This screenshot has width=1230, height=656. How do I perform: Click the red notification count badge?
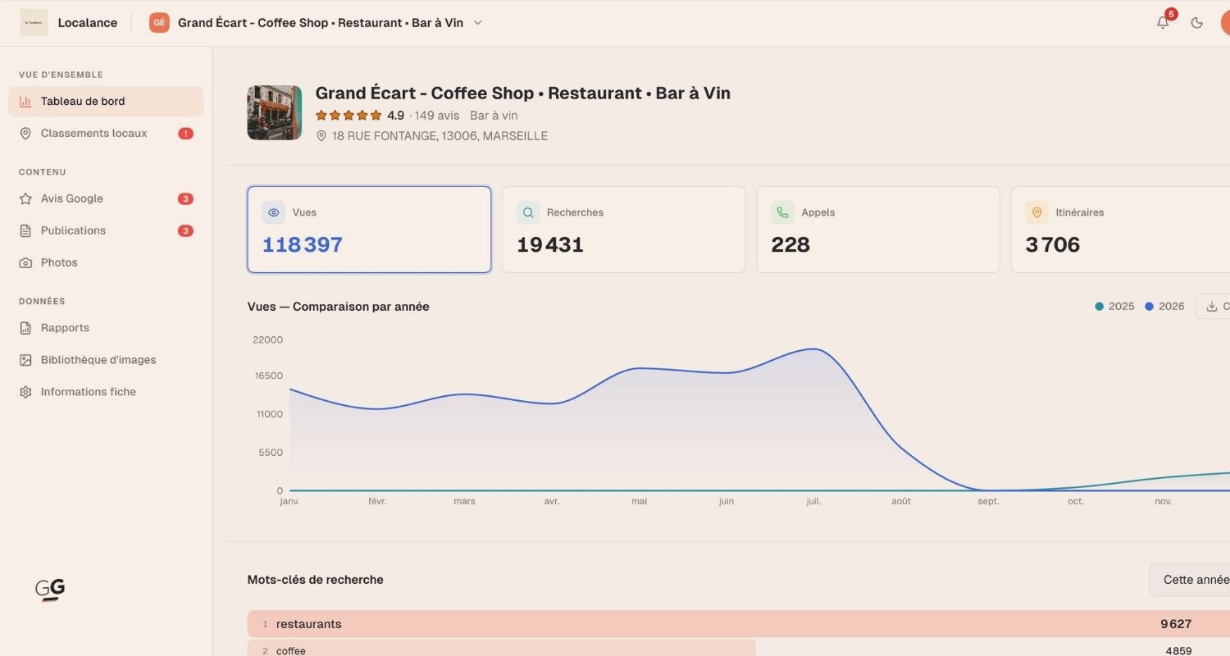1171,14
